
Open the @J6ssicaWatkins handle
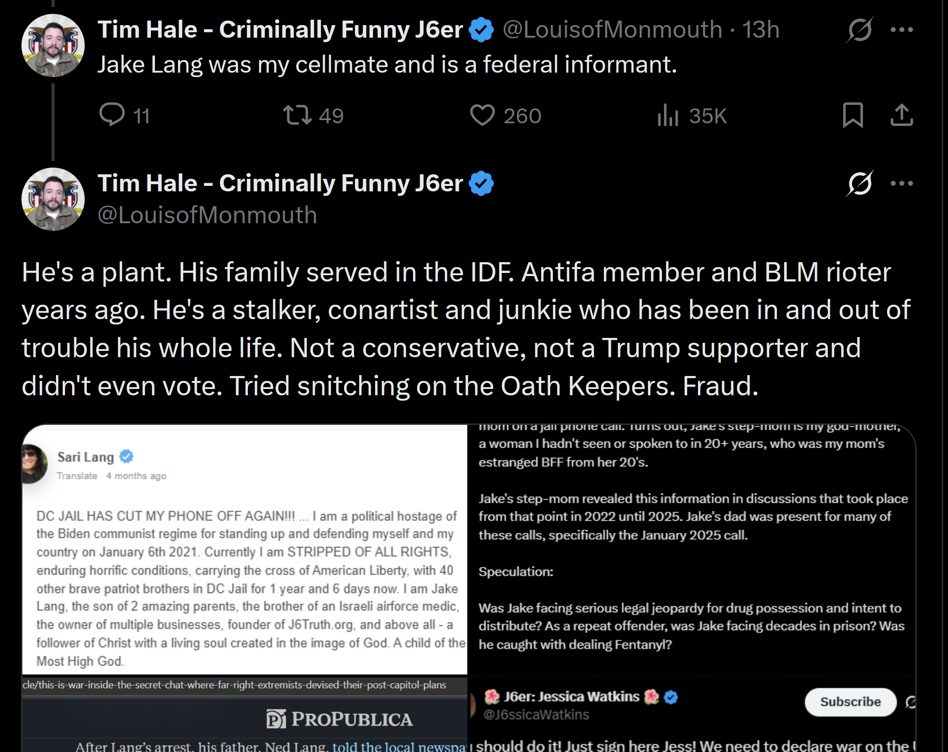point(536,714)
